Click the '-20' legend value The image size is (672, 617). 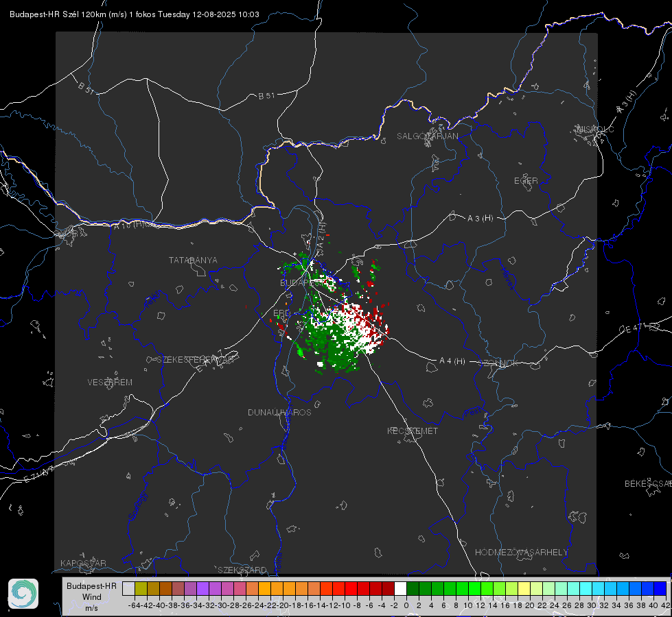(x=282, y=605)
